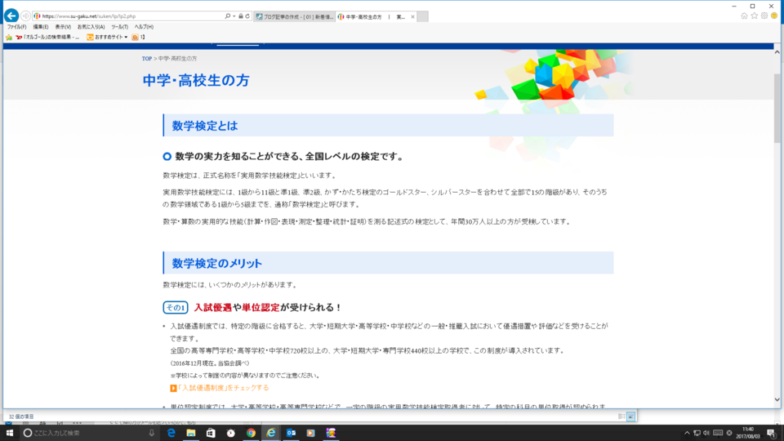
Task: Click the Internet Explorer taskbar icon
Action: click(x=271, y=433)
